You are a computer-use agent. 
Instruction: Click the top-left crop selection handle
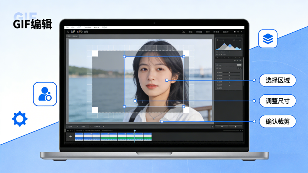click(x=124, y=57)
